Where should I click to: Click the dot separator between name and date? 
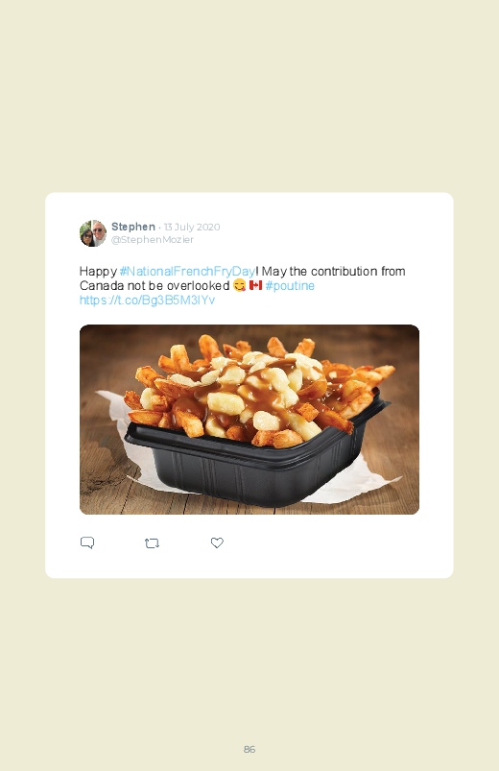(x=160, y=228)
